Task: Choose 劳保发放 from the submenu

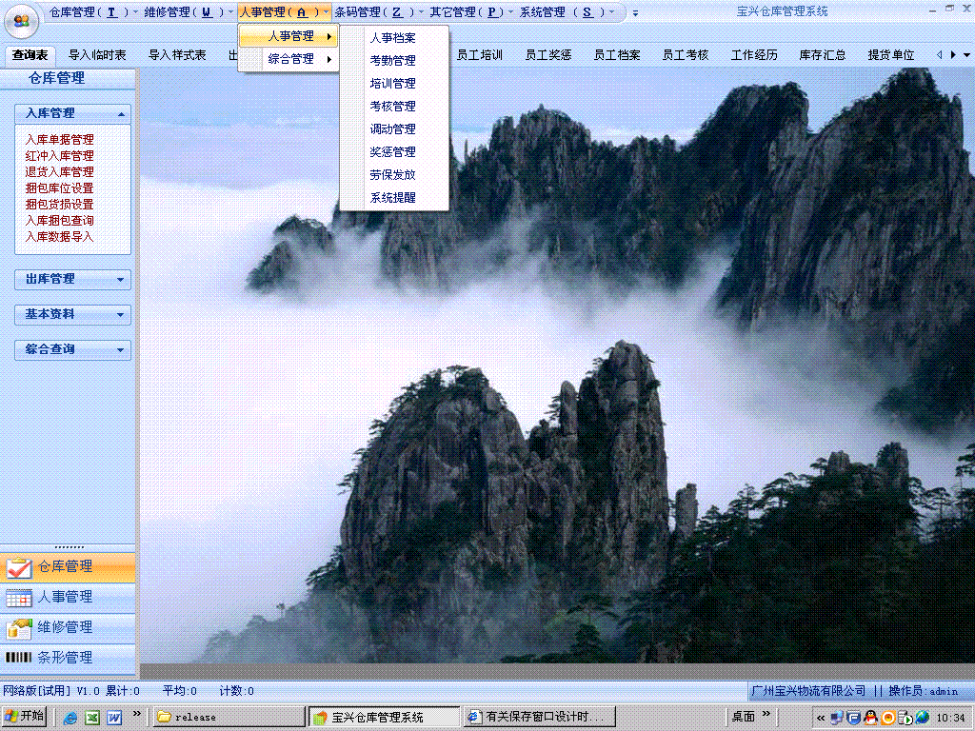Action: point(393,175)
